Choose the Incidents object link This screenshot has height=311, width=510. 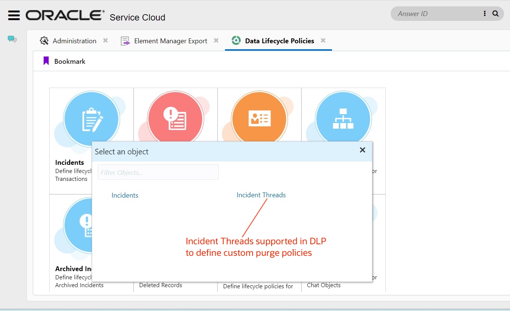(125, 195)
